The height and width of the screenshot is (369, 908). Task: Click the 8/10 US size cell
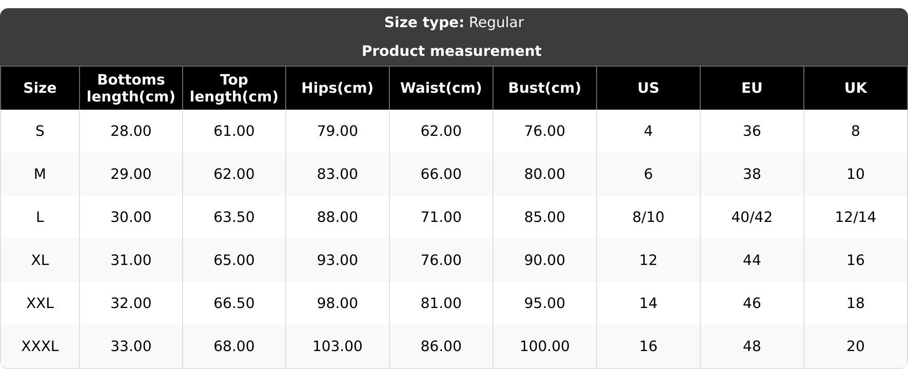[x=648, y=217]
